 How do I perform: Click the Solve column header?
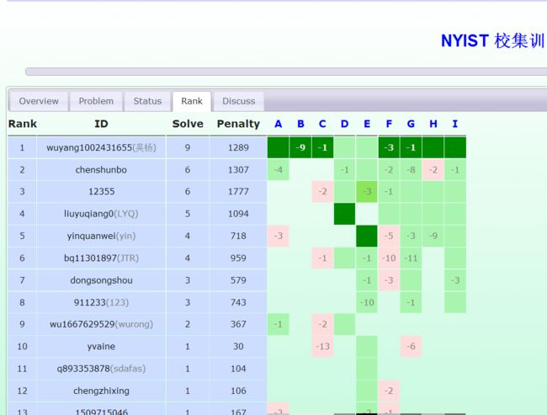188,124
